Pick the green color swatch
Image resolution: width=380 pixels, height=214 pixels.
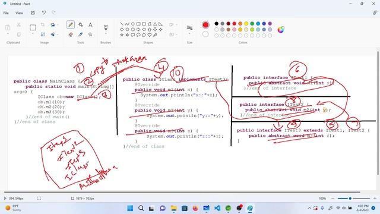pos(252,24)
